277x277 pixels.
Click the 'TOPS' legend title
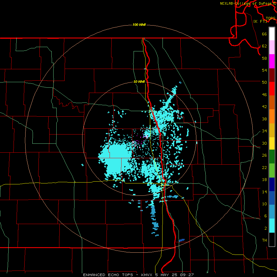[x=271, y=18]
